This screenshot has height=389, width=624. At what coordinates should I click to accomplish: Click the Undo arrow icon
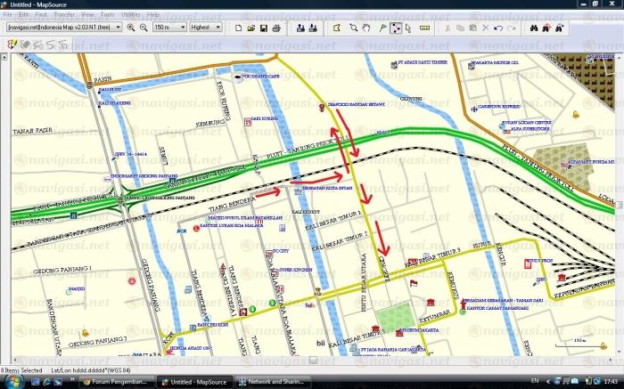click(x=498, y=28)
